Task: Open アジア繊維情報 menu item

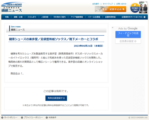Action: pos(77,17)
